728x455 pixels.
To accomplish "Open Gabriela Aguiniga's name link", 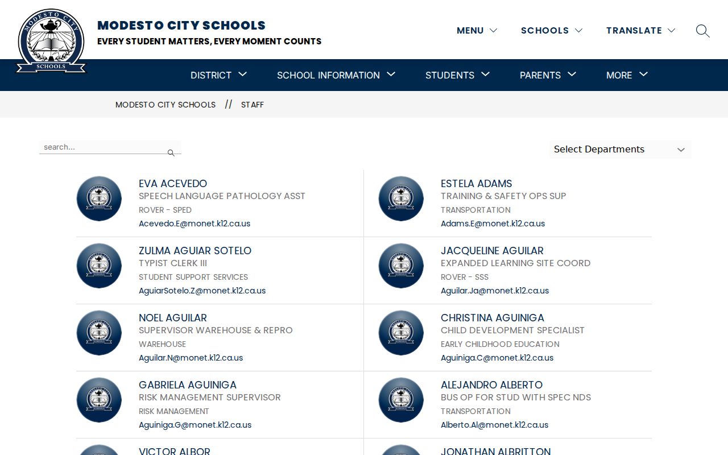I will click(x=188, y=385).
